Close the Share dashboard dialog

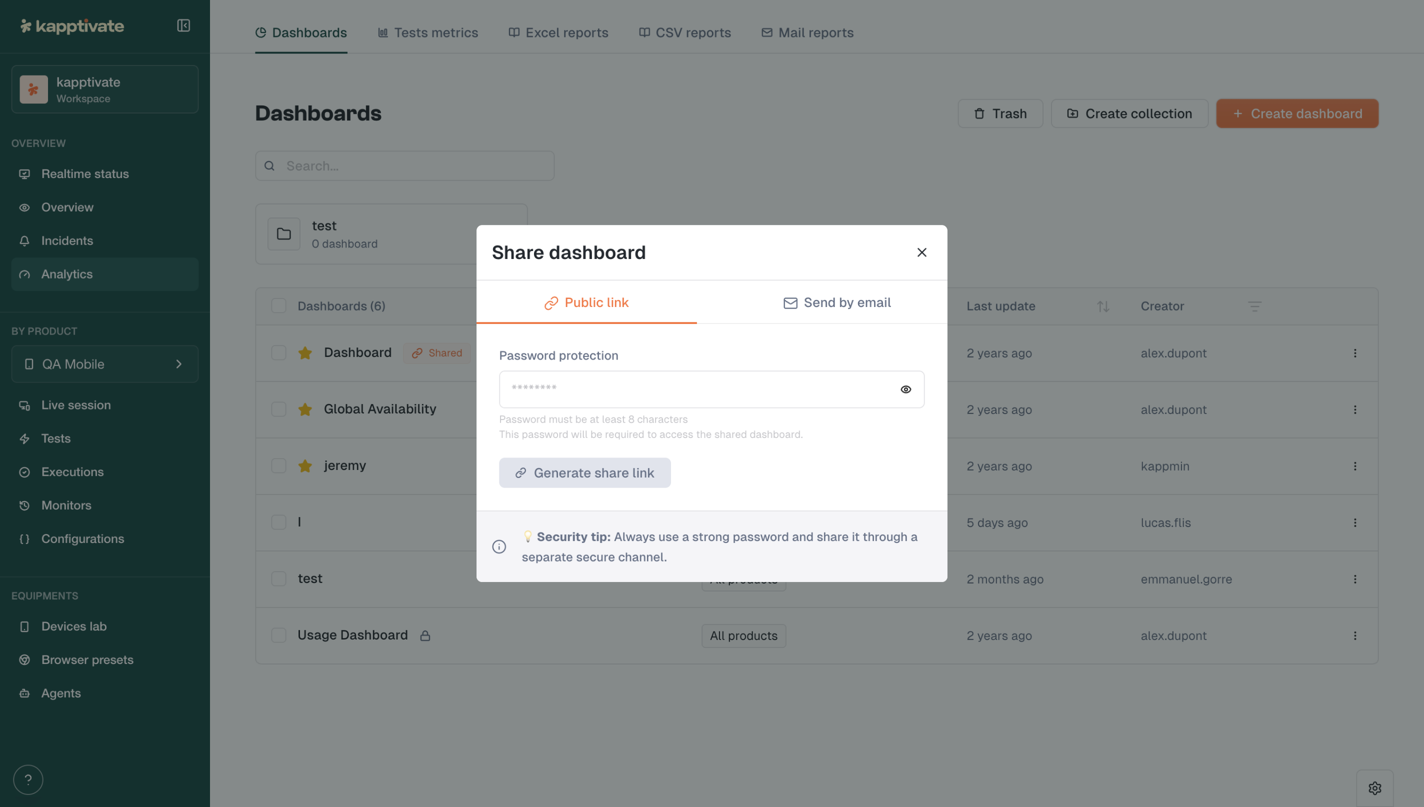click(x=921, y=252)
